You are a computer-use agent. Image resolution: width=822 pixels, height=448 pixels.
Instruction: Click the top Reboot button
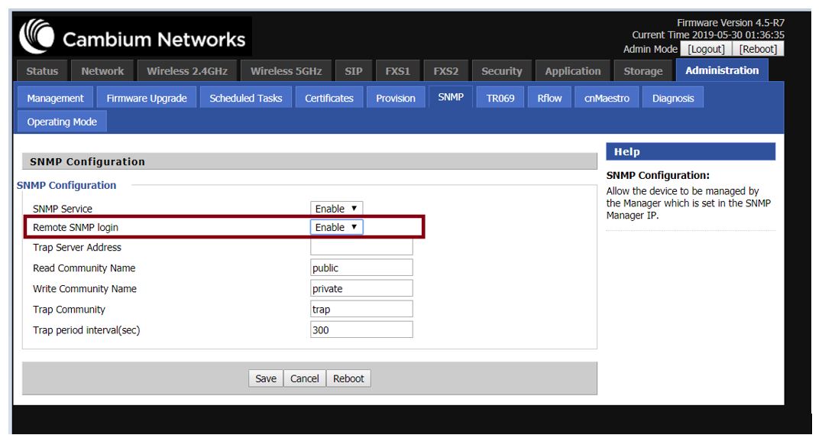click(x=758, y=49)
